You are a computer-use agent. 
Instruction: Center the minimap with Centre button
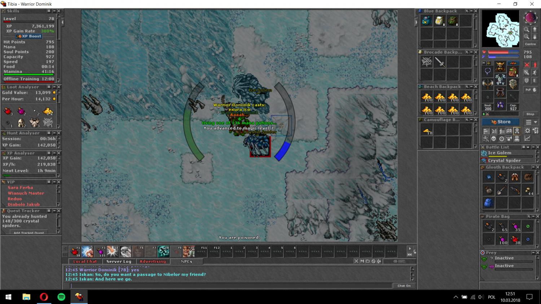[530, 44]
